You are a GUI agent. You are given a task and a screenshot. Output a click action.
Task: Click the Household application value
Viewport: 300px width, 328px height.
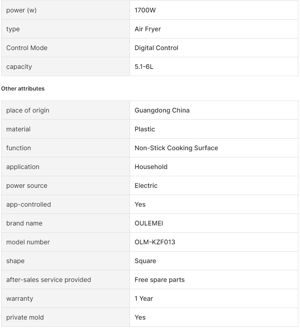pyautogui.click(x=151, y=167)
